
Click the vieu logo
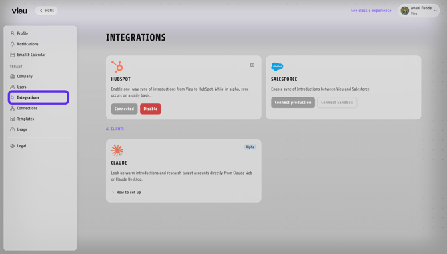coord(19,11)
